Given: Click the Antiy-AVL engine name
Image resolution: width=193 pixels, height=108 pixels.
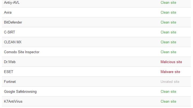Looking at the screenshot, I should [12, 3].
